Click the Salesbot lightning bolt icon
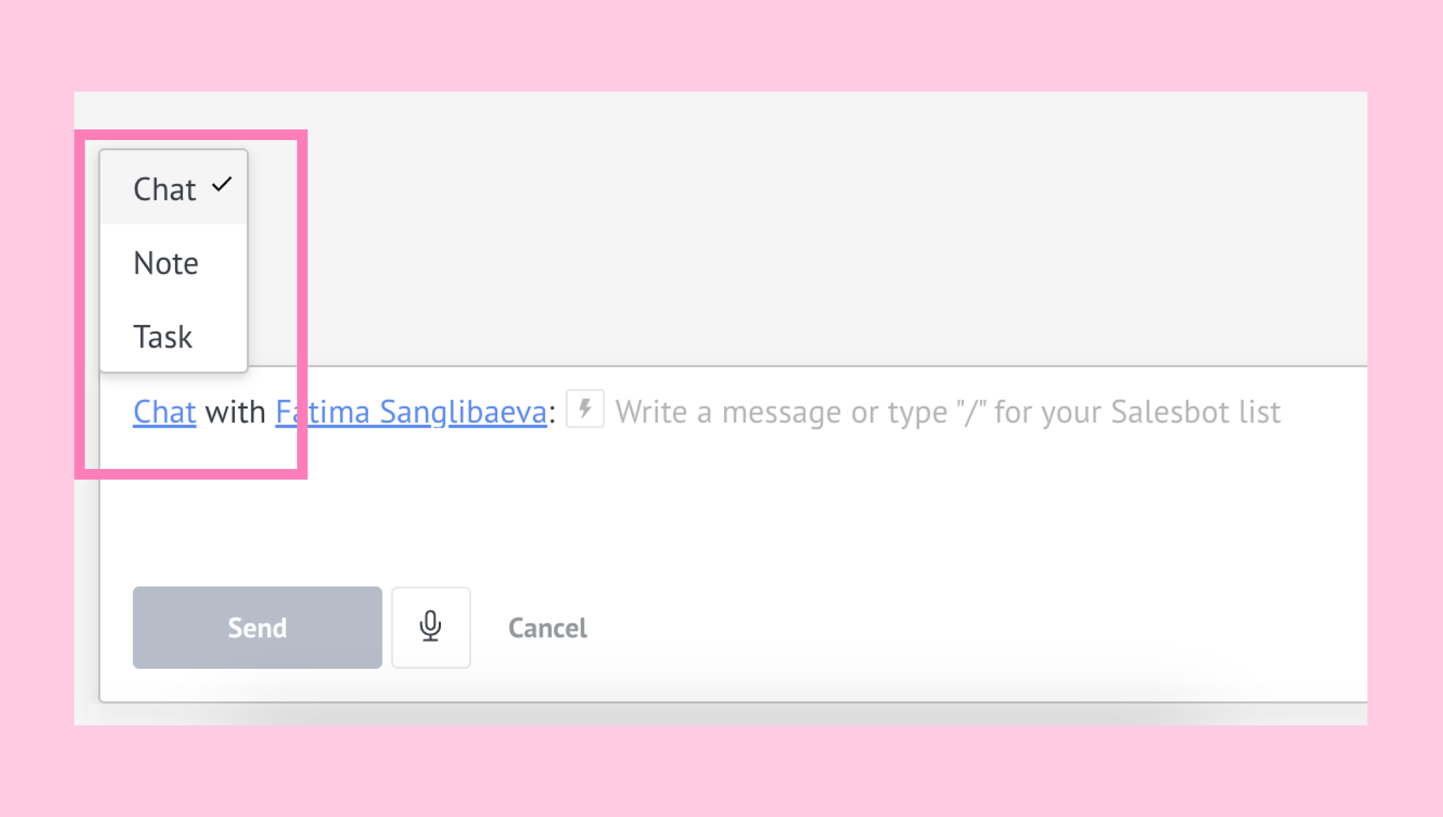The image size is (1443, 817). pos(585,408)
